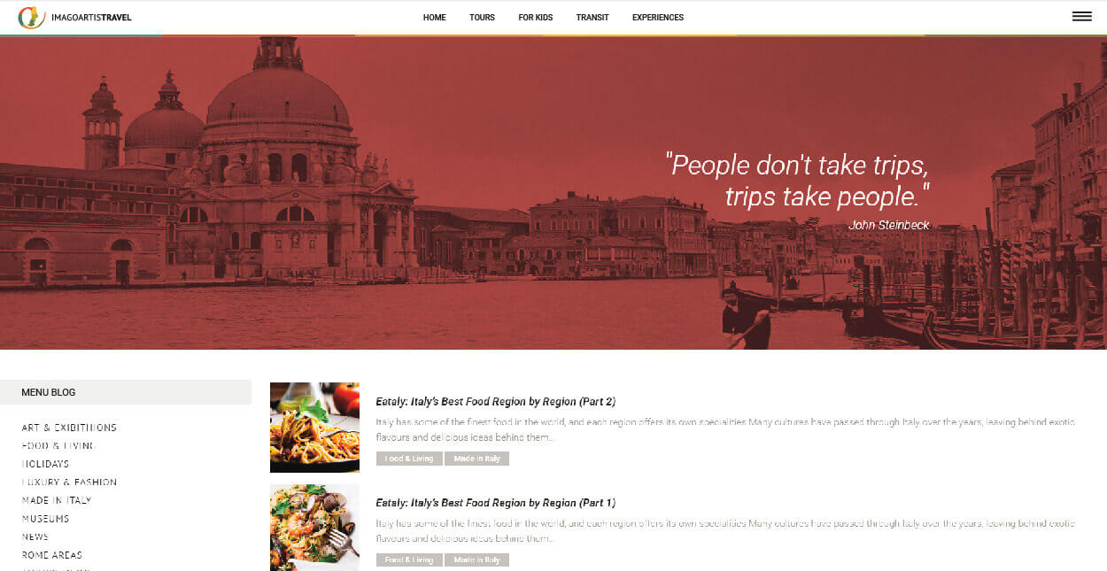Viewport: 1107px width, 571px height.
Task: Select the For Kids menu item
Action: point(535,18)
